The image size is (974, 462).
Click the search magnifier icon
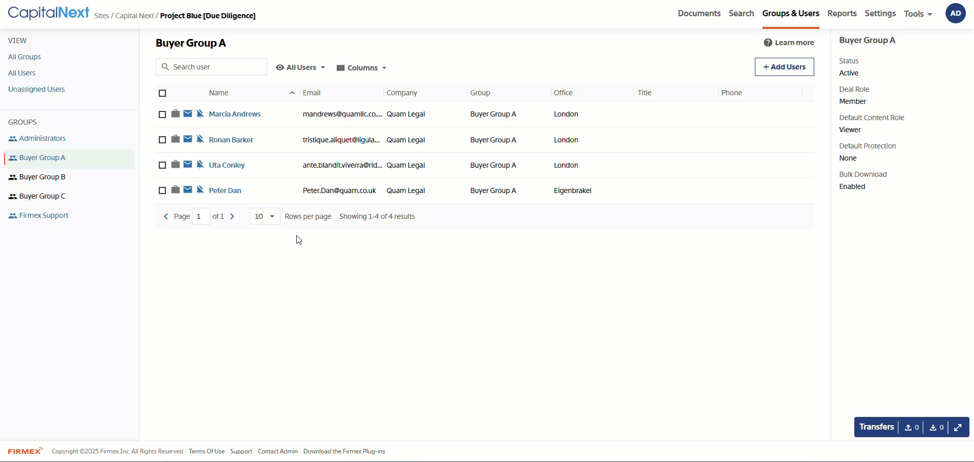pyautogui.click(x=165, y=67)
